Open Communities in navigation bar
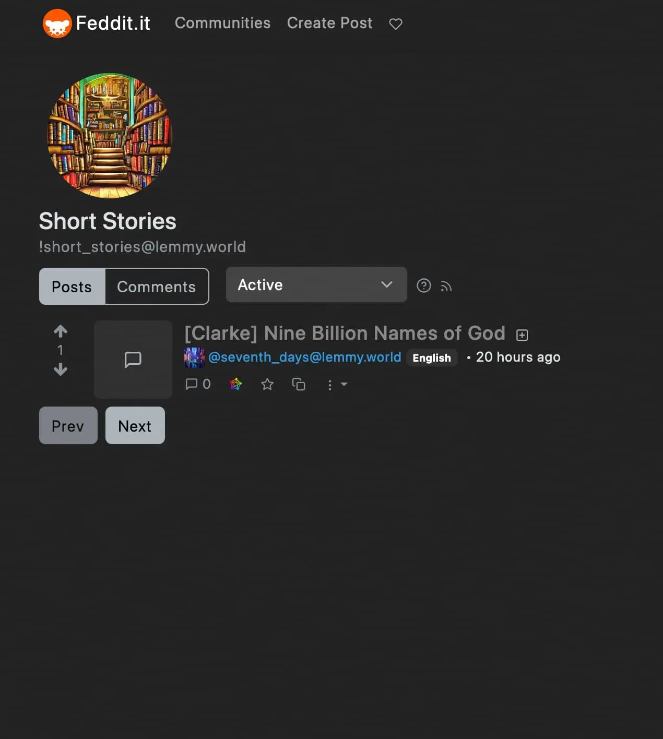The image size is (663, 739). click(223, 23)
